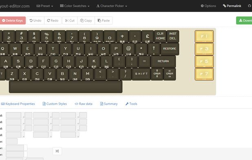Cut the selected keys

point(70,20)
